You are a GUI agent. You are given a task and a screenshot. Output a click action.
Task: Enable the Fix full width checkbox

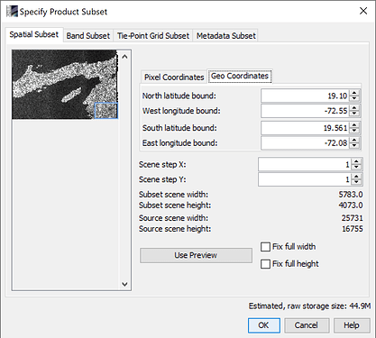coord(265,247)
